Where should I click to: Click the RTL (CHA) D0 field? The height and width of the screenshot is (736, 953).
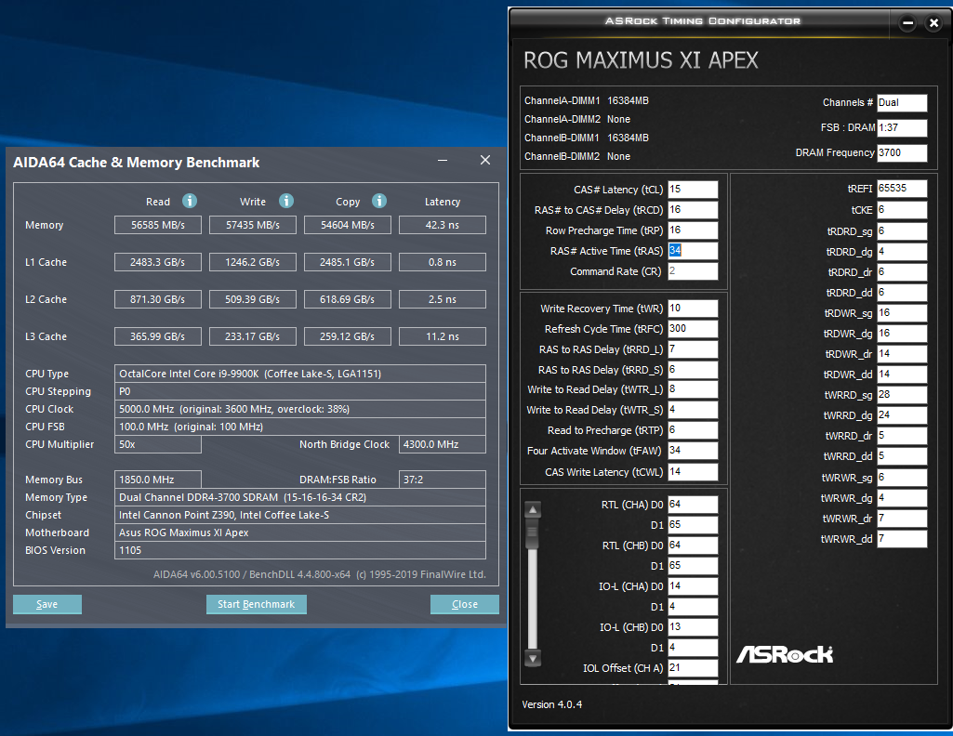pyautogui.click(x=693, y=505)
